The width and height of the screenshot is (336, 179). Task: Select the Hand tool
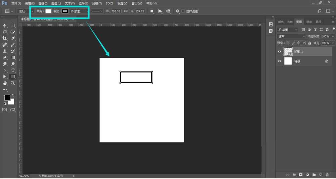(x=5, y=83)
